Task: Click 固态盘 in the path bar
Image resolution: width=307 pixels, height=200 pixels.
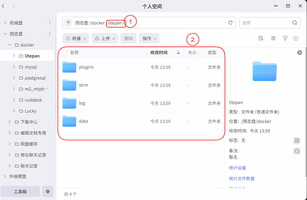Action: click(82, 23)
